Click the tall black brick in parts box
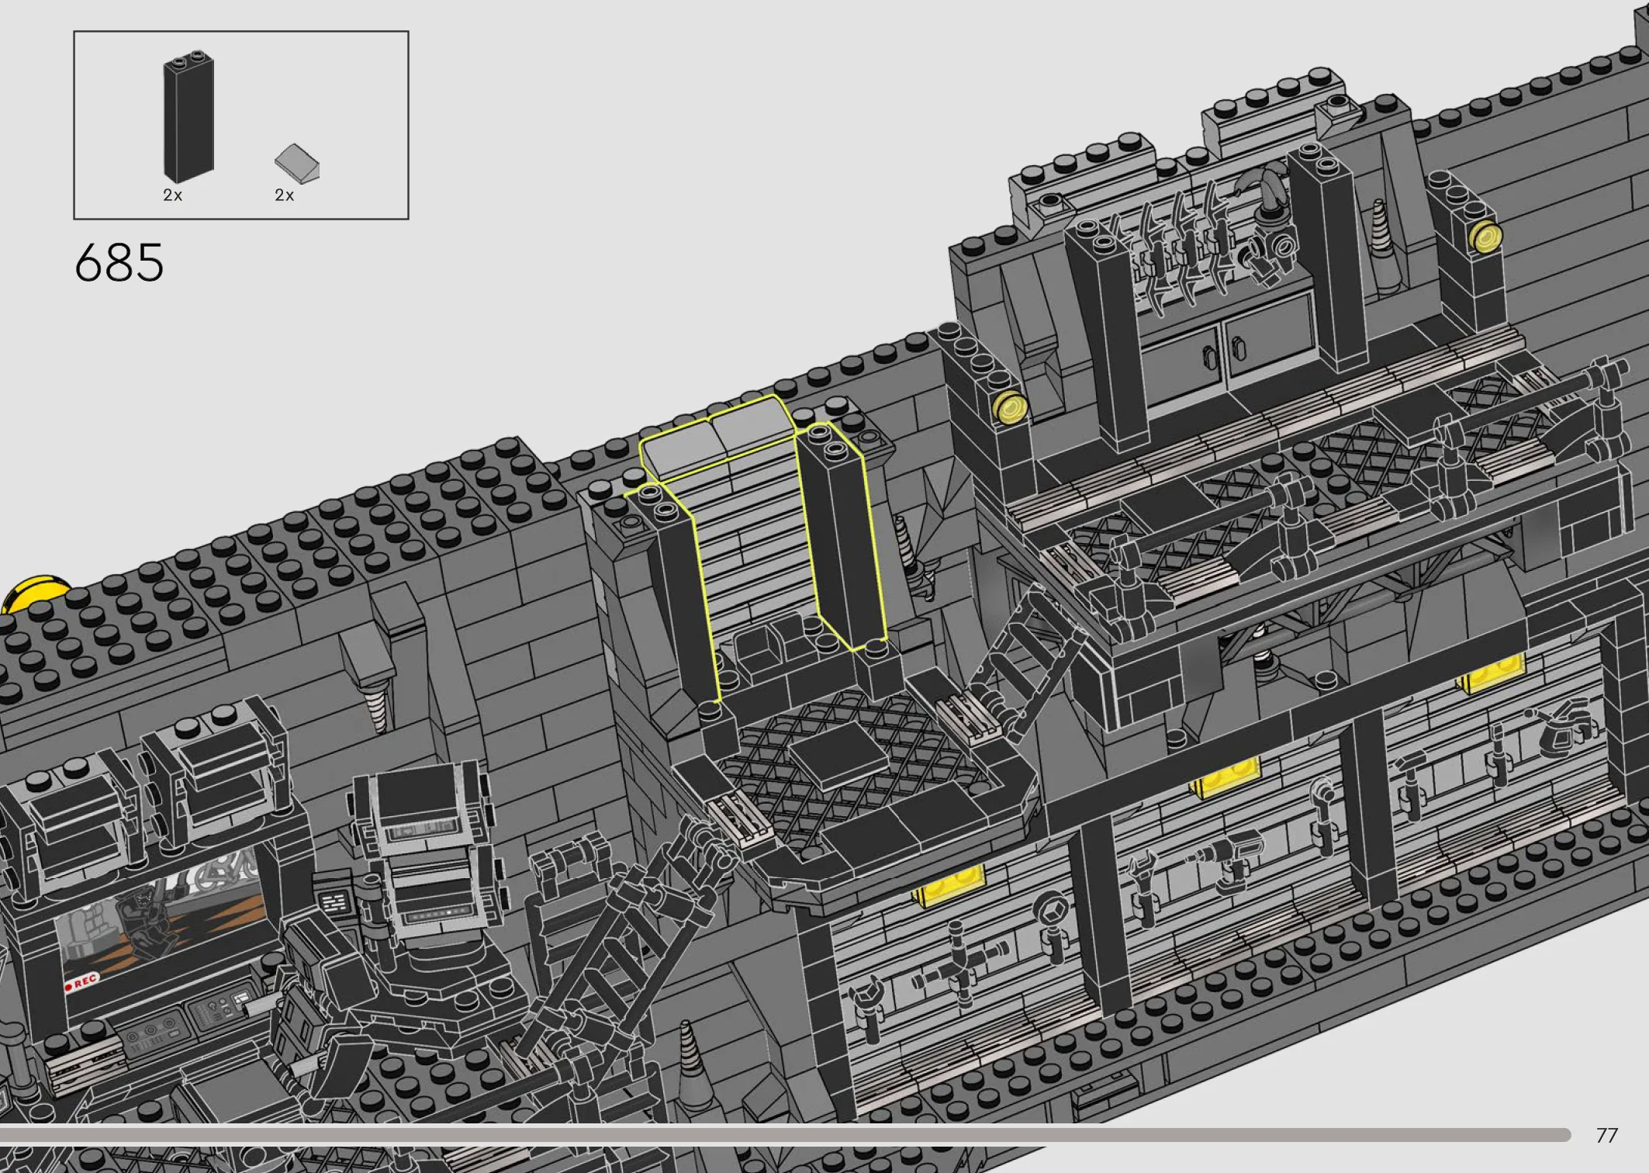Viewport: 1649px width, 1173px height. 188,117
